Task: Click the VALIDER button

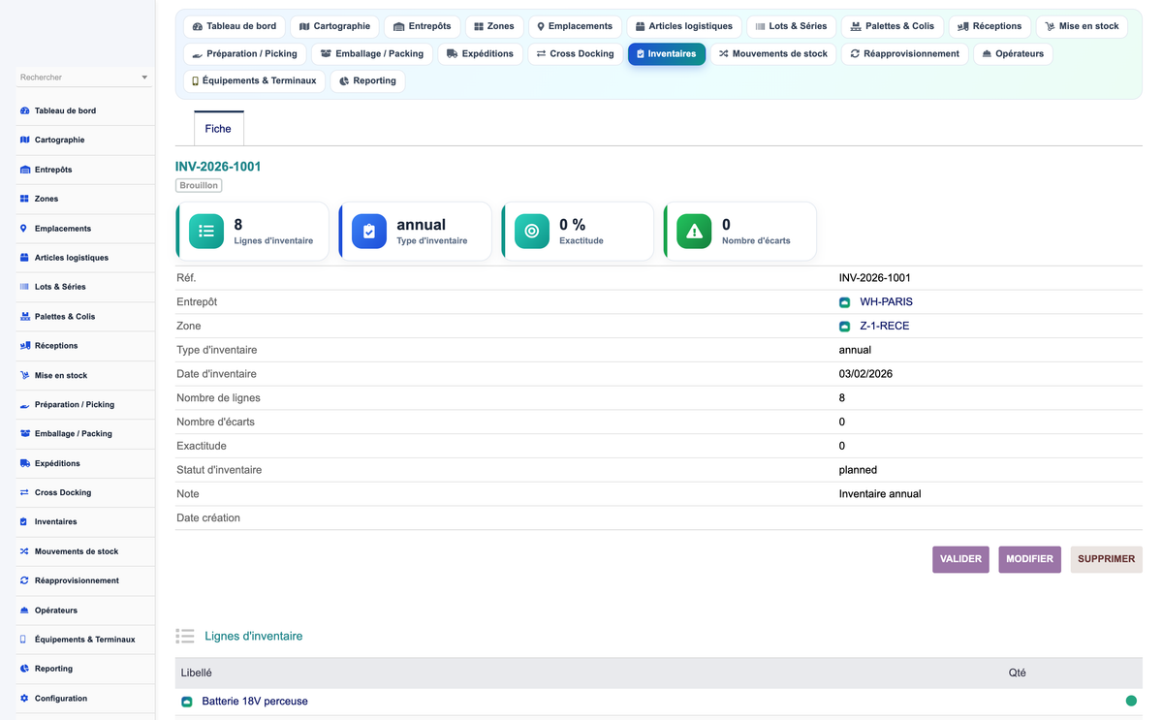Action: pos(960,559)
